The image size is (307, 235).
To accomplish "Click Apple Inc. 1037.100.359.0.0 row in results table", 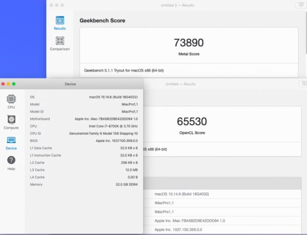I will pos(222,229).
